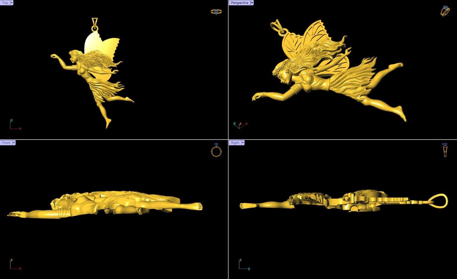This screenshot has height=279, width=457.
Task: Click the XYZ axis indicator in Perspective viewport
Action: click(240, 125)
